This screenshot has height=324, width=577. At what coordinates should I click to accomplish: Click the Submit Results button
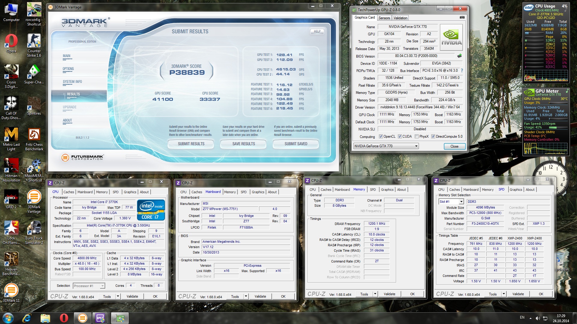[x=191, y=144]
